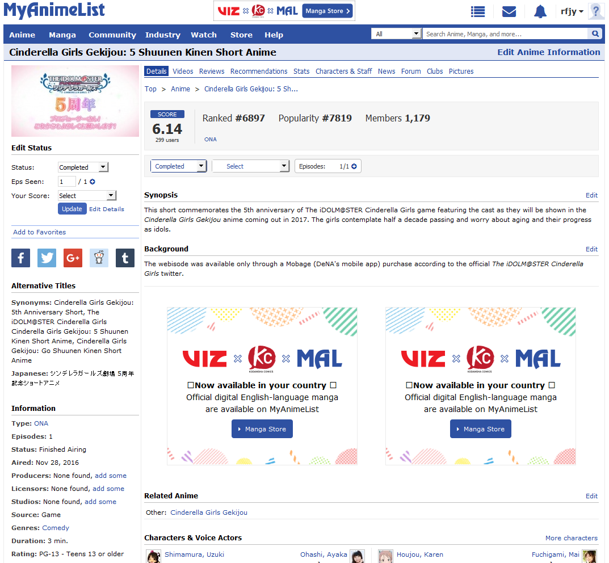Expand the rfjy user menu
This screenshot has width=609, height=563.
(572, 12)
